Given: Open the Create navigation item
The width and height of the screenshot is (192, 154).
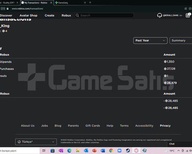Looking at the screenshot, I should [x=49, y=15].
